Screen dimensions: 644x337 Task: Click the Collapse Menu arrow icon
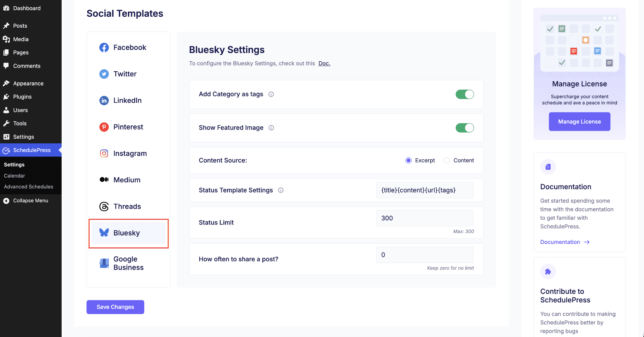6,201
